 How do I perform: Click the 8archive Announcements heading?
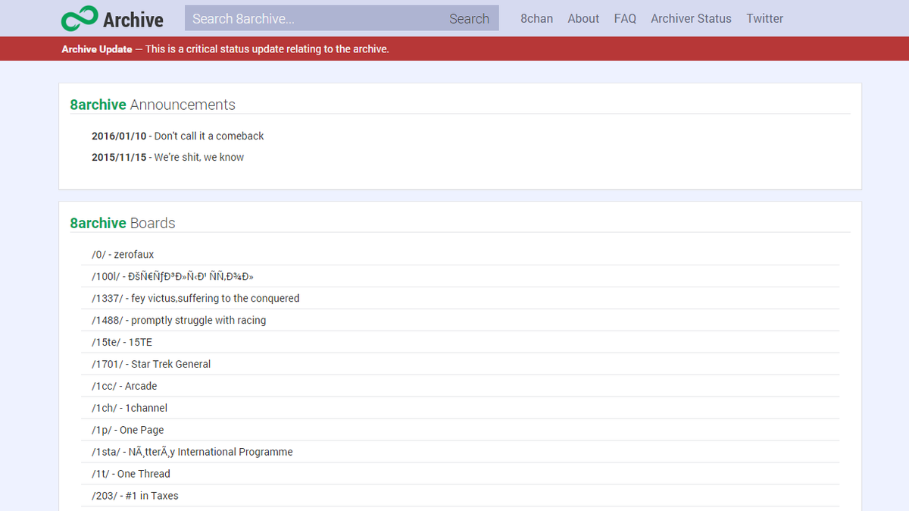(x=153, y=105)
